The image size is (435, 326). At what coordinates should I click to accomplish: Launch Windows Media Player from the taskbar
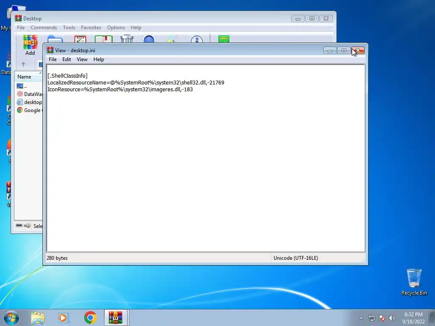[x=64, y=318]
